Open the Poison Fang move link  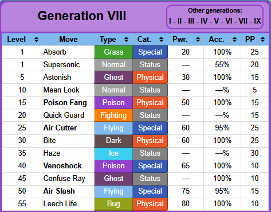pos(65,103)
